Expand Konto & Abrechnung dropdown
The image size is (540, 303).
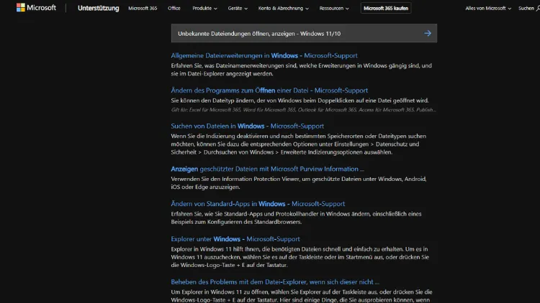coord(283,8)
